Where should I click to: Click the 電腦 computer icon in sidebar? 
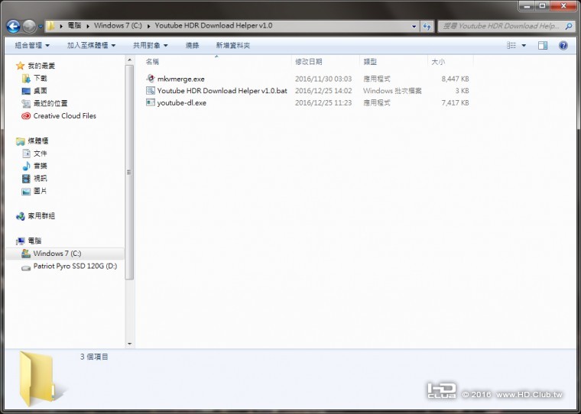(x=21, y=241)
